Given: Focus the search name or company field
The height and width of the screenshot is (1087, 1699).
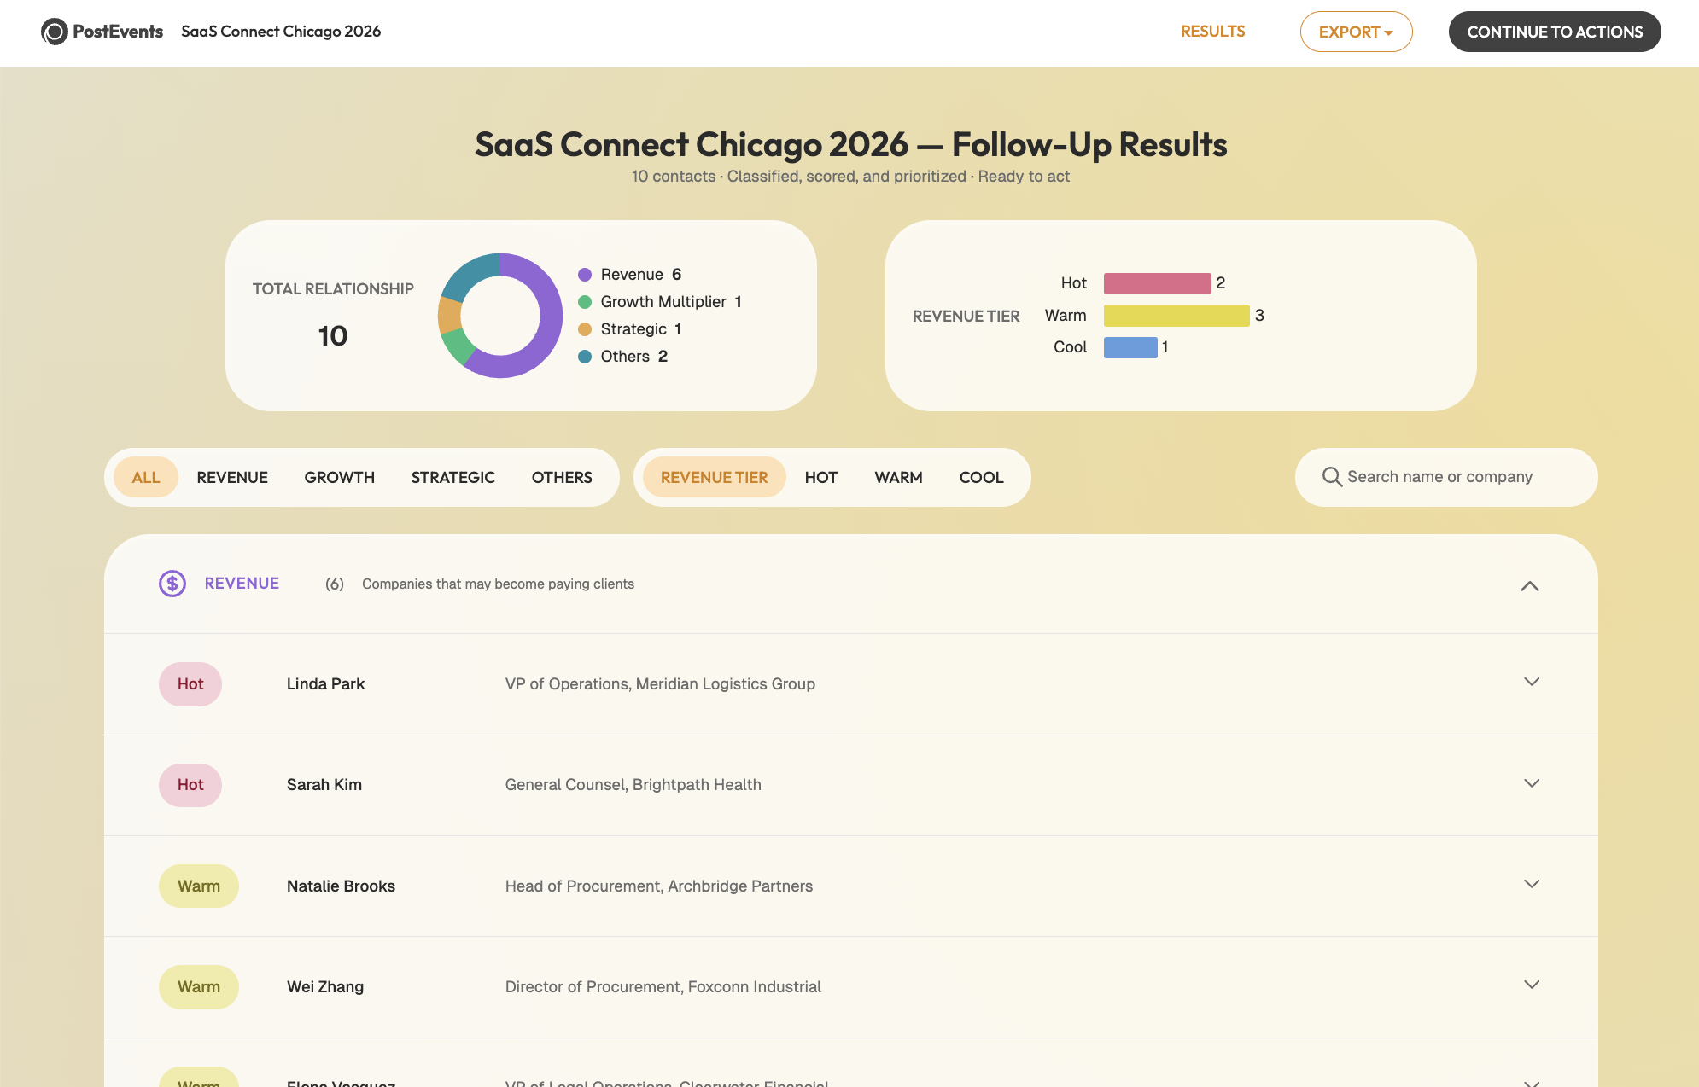Looking at the screenshot, I should (x=1451, y=477).
